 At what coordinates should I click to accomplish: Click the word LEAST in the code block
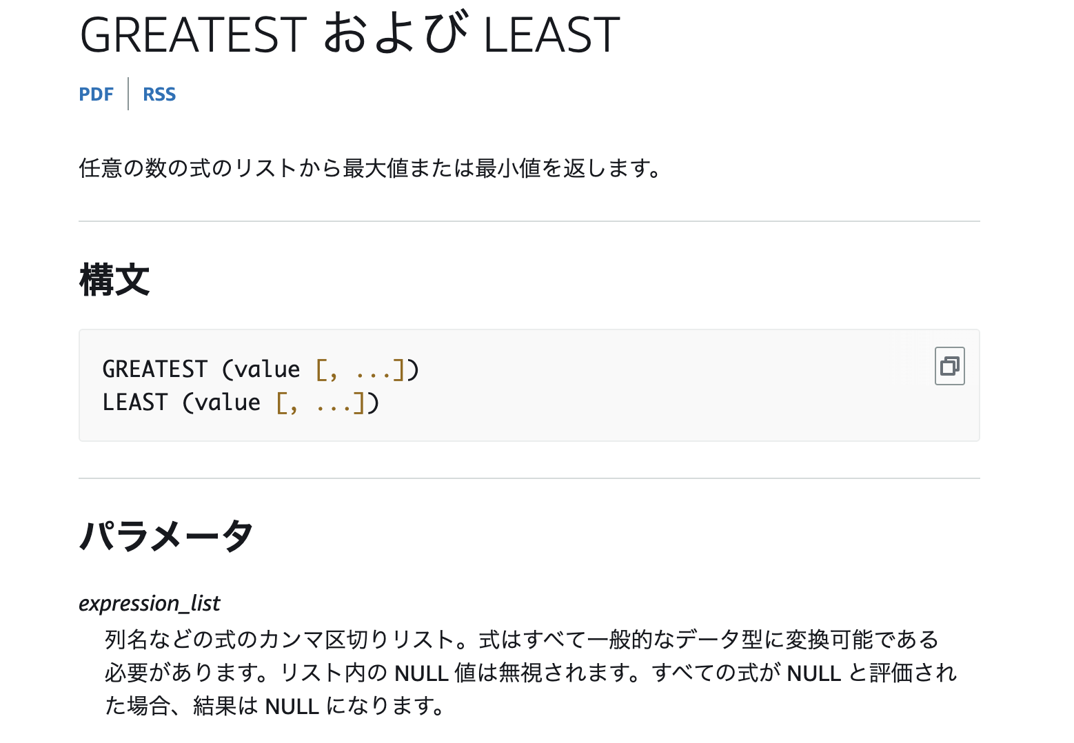[x=135, y=403]
